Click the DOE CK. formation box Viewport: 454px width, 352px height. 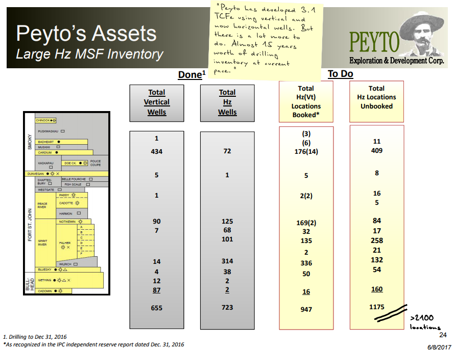pyautogui.click(x=75, y=163)
